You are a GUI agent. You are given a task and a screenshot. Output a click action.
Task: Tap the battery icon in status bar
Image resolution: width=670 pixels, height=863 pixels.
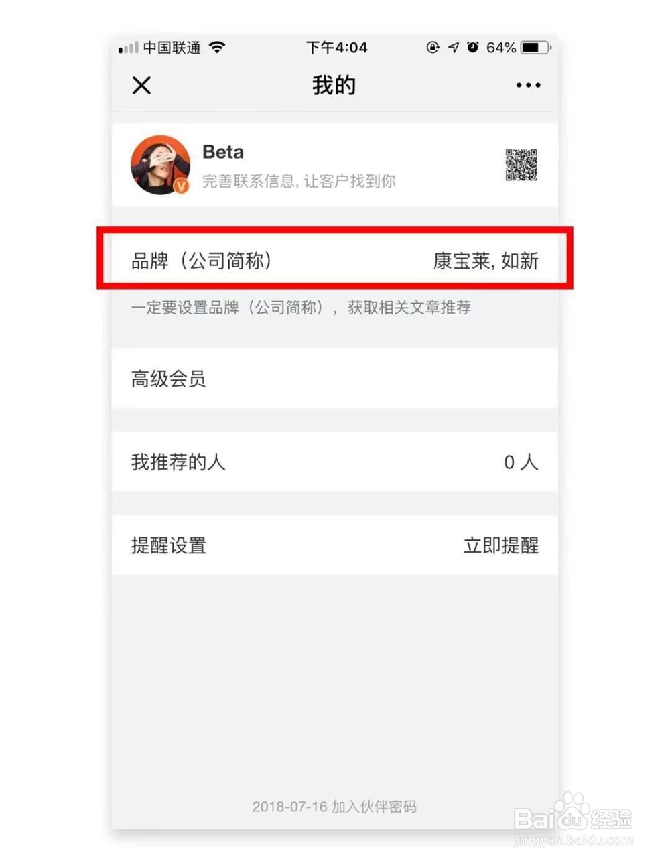pyautogui.click(x=536, y=48)
